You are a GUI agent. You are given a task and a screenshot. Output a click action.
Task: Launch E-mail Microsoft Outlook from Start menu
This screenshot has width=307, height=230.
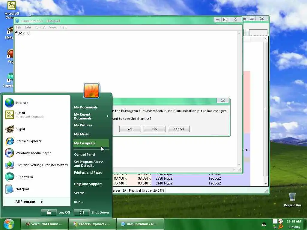[25, 115]
